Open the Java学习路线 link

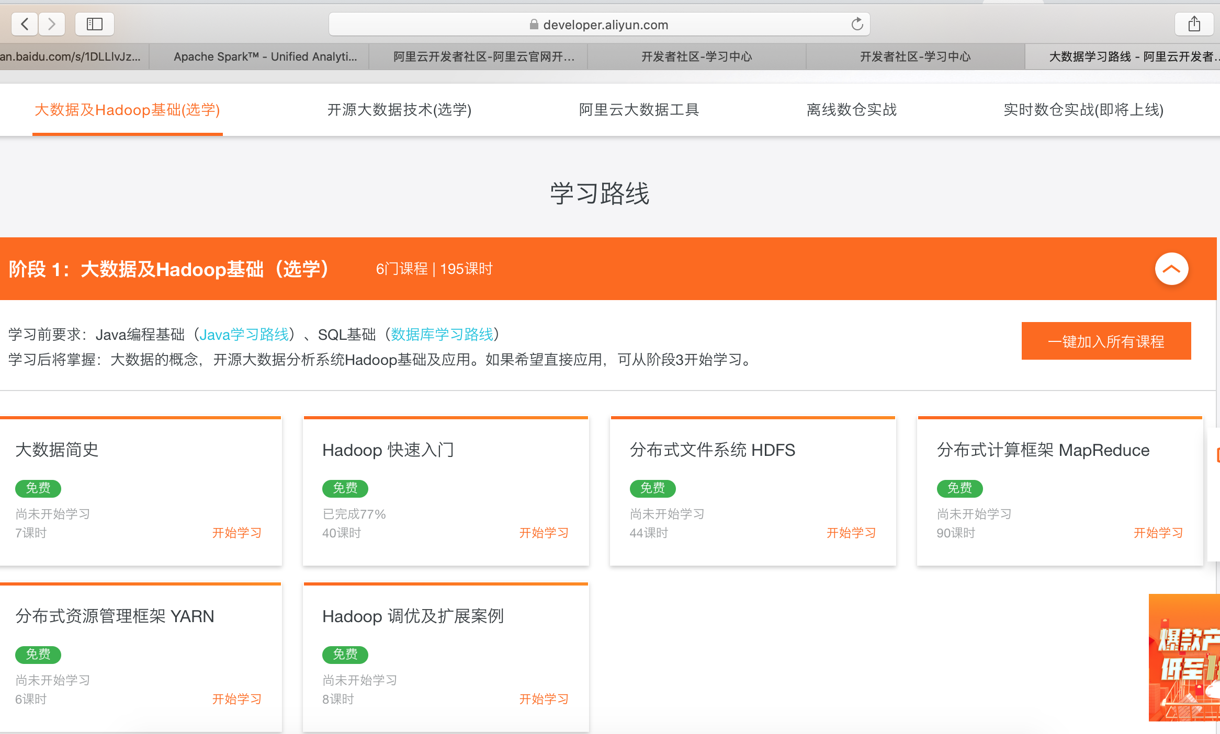[x=244, y=335]
